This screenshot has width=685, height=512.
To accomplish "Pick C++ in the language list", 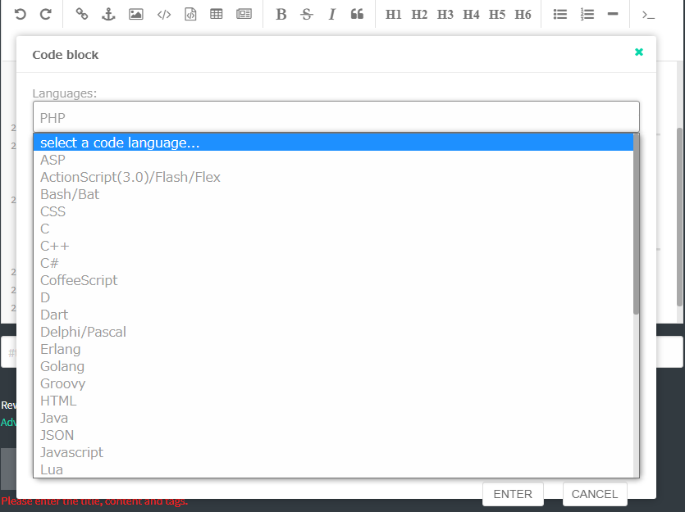I will point(333,246).
